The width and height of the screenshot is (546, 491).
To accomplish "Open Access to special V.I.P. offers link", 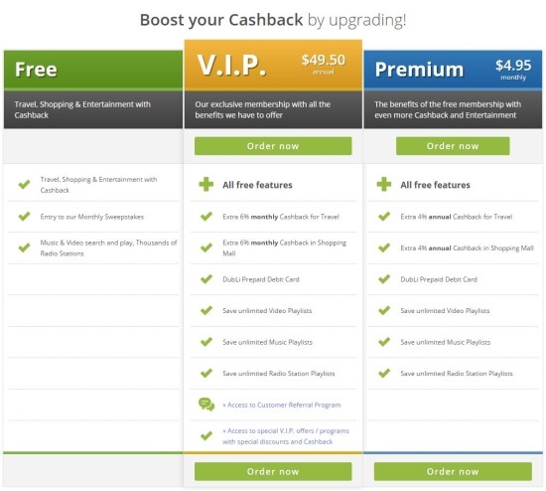I will pos(286,436).
